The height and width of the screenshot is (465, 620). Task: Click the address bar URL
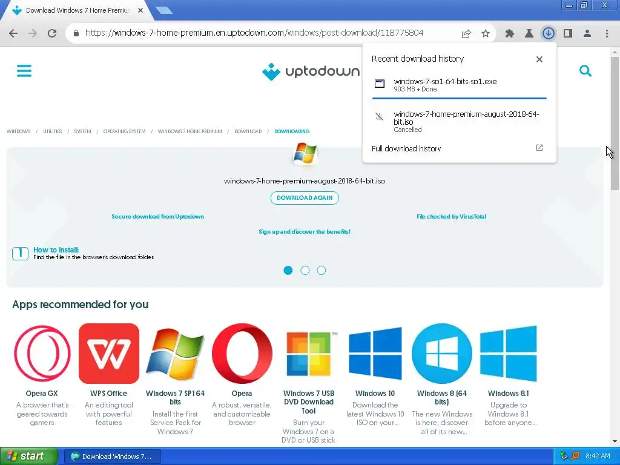coord(254,33)
